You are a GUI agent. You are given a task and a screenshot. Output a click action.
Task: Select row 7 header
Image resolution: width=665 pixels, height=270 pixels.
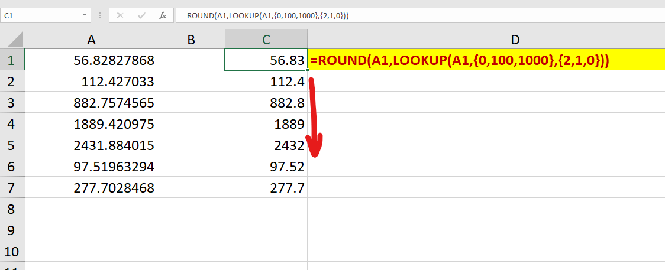pos(12,187)
